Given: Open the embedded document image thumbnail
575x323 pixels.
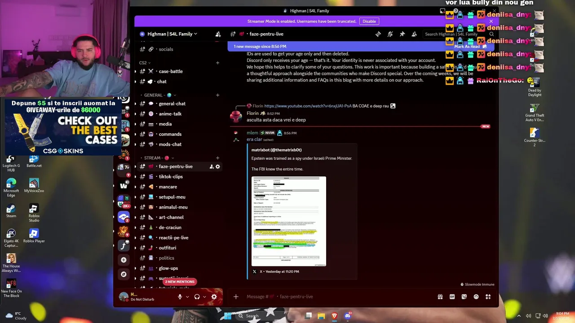Looking at the screenshot, I should pyautogui.click(x=289, y=221).
